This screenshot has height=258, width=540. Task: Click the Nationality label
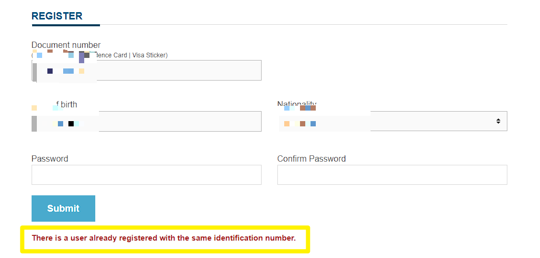tap(297, 104)
